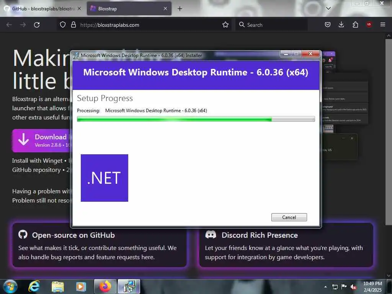Bookmark this page with the star
The image size is (392, 294).
click(225, 25)
